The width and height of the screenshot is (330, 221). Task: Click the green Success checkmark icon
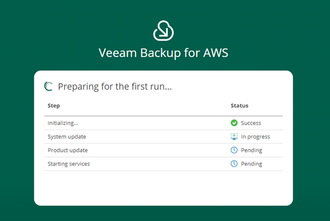(234, 123)
